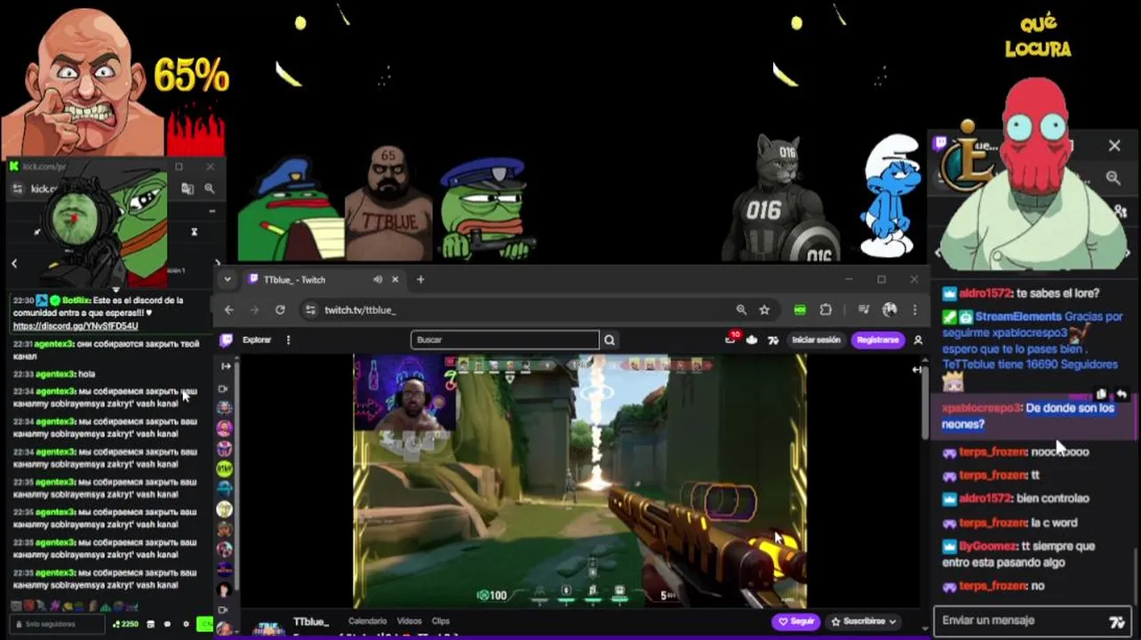Screen dimensions: 1141x640
Task: Click the reply arrow on xpablocrespo3 message
Action: 1121,394
